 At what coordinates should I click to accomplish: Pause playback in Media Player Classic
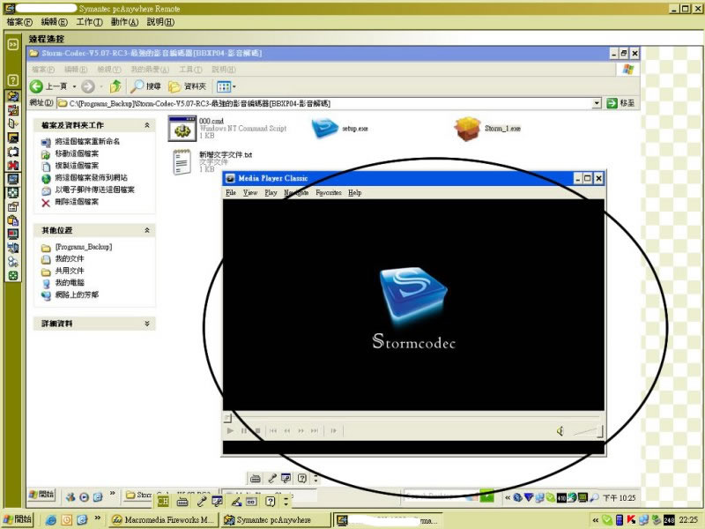244,431
